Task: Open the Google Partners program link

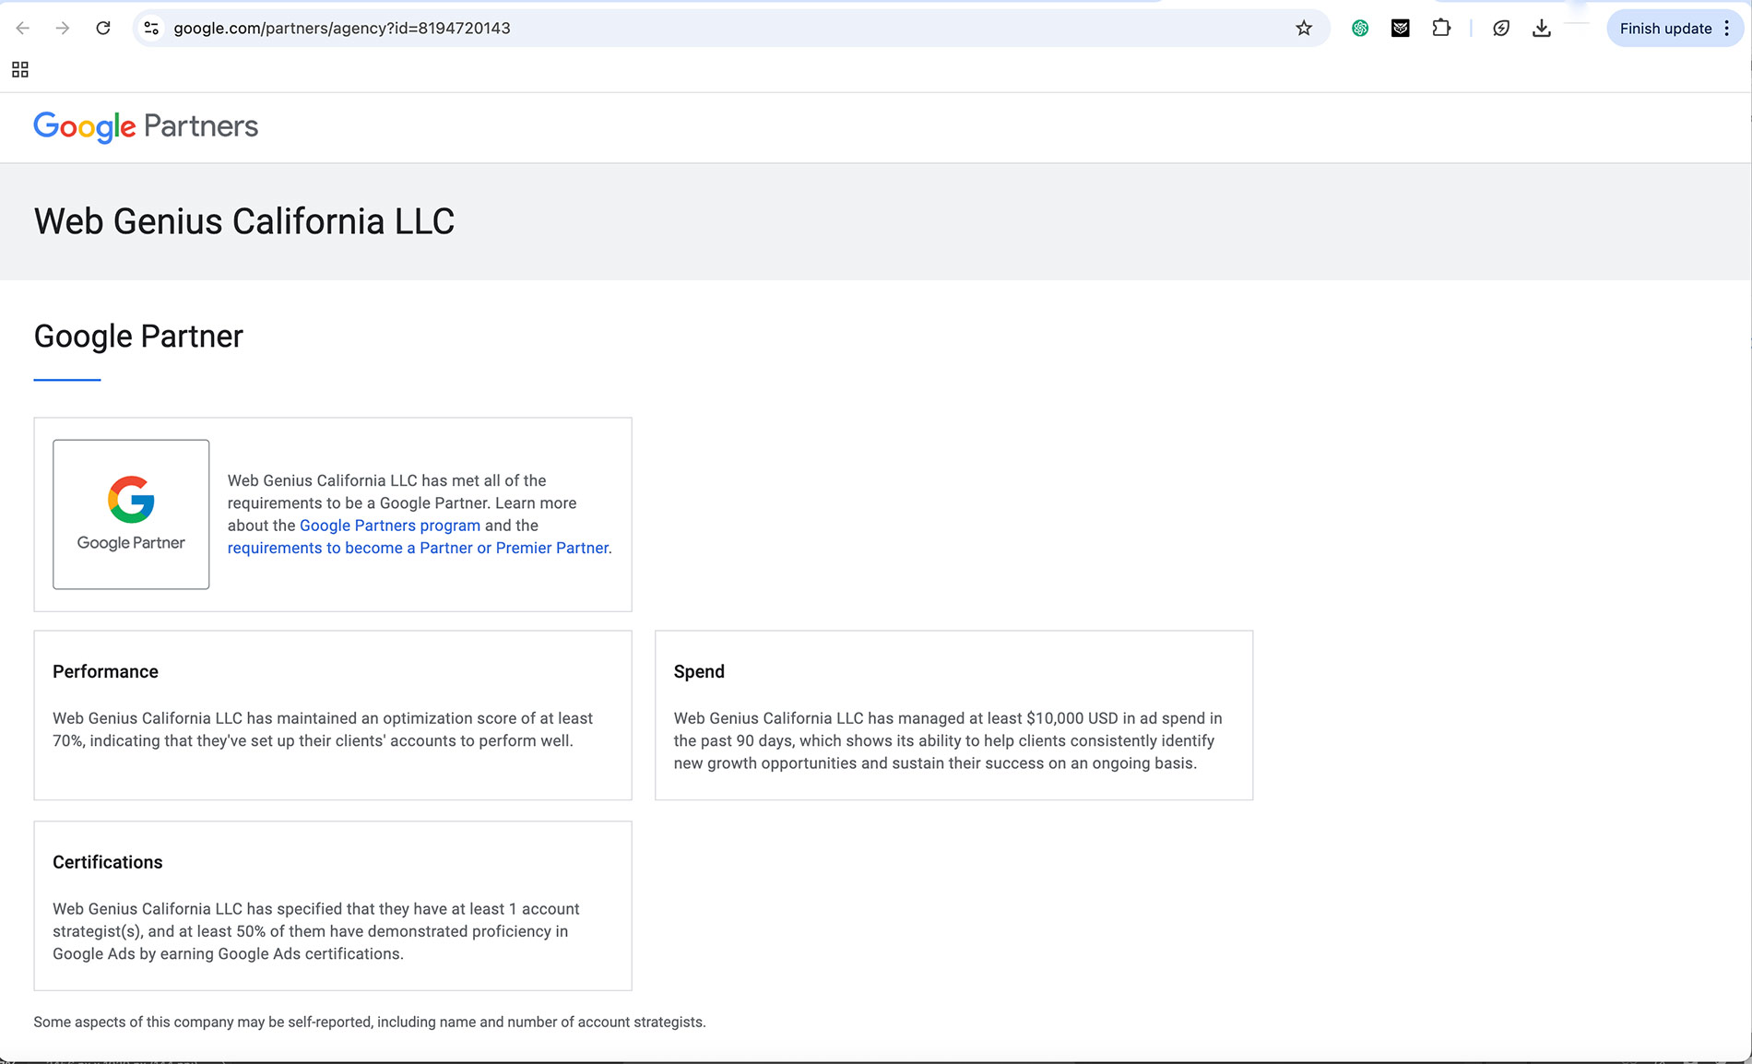Action: (x=390, y=526)
